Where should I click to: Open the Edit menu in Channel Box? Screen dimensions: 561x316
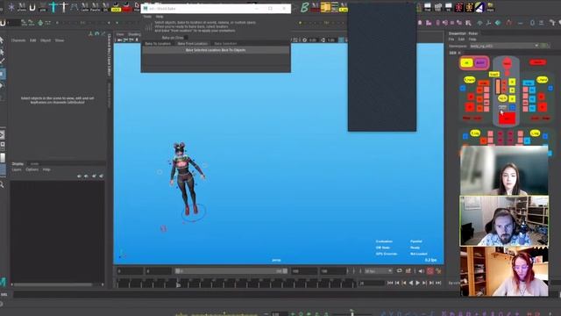point(33,40)
